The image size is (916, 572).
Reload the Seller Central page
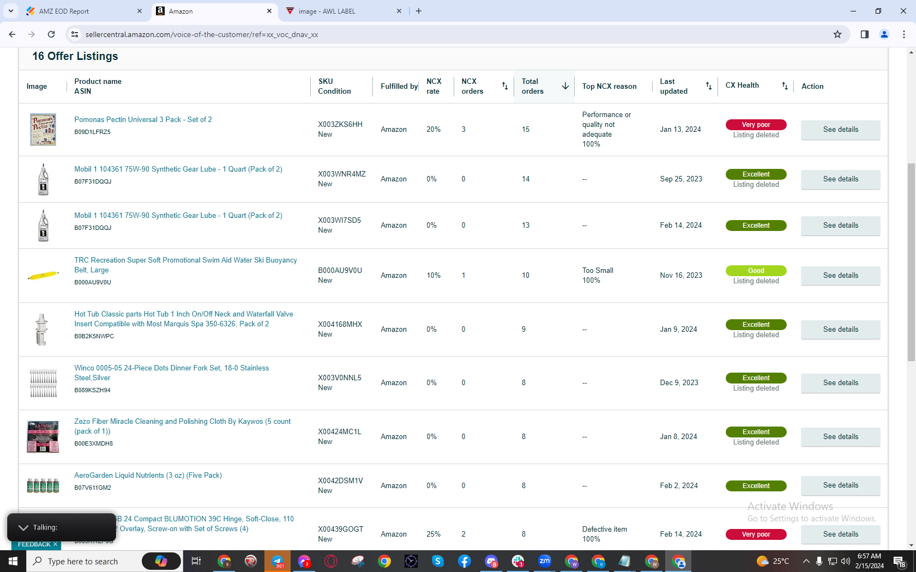(x=51, y=34)
